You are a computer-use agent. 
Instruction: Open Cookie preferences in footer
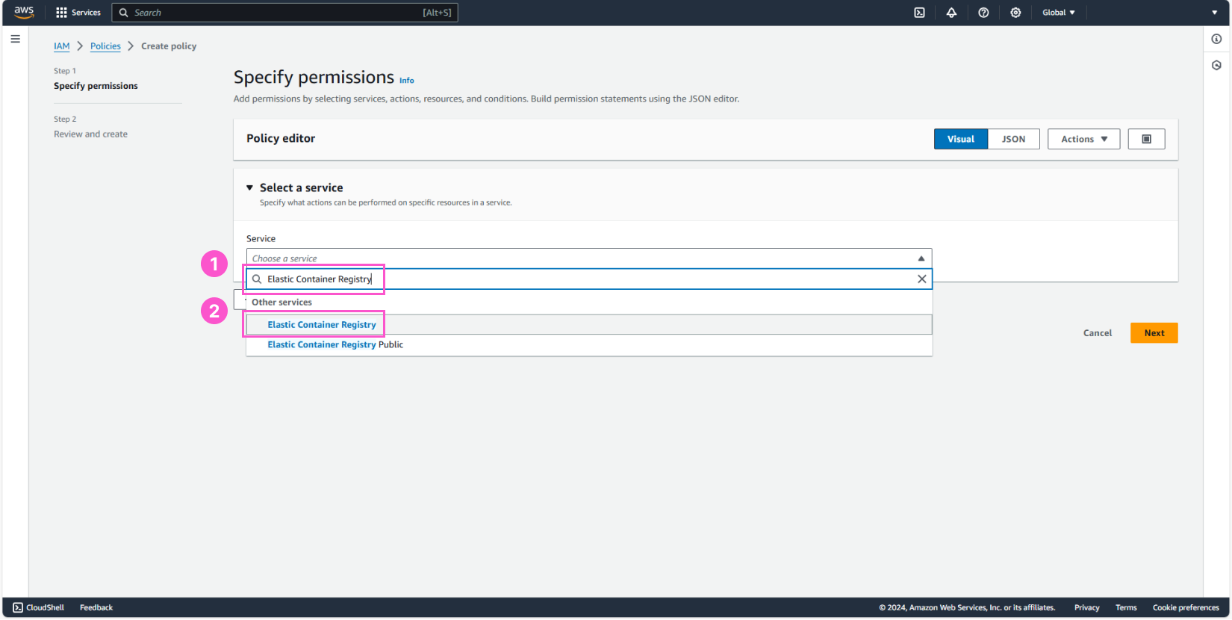click(x=1186, y=608)
